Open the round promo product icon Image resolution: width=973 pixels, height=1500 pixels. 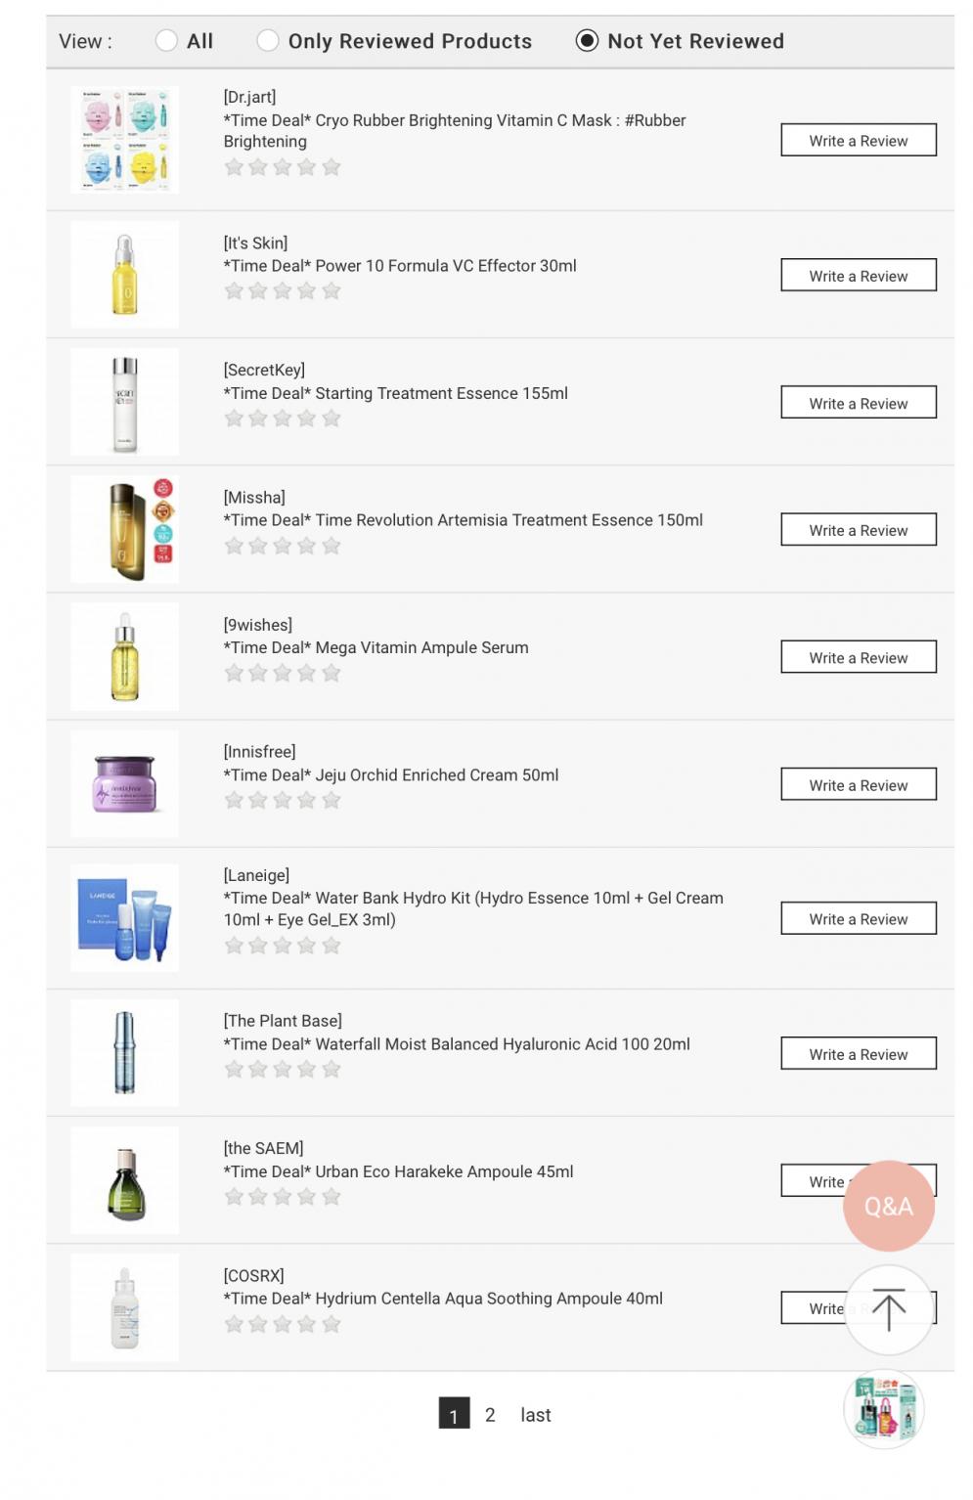click(x=884, y=1409)
